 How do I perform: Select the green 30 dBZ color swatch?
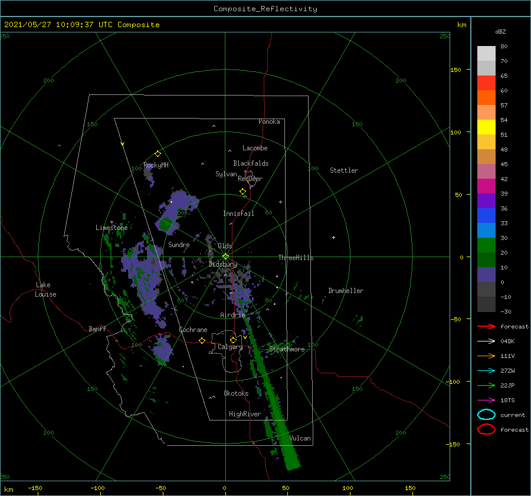[x=486, y=245]
